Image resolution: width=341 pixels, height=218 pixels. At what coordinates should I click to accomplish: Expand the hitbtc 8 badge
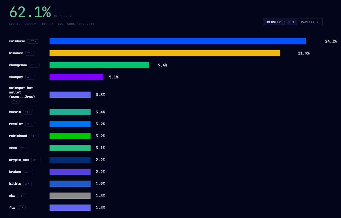(28, 184)
